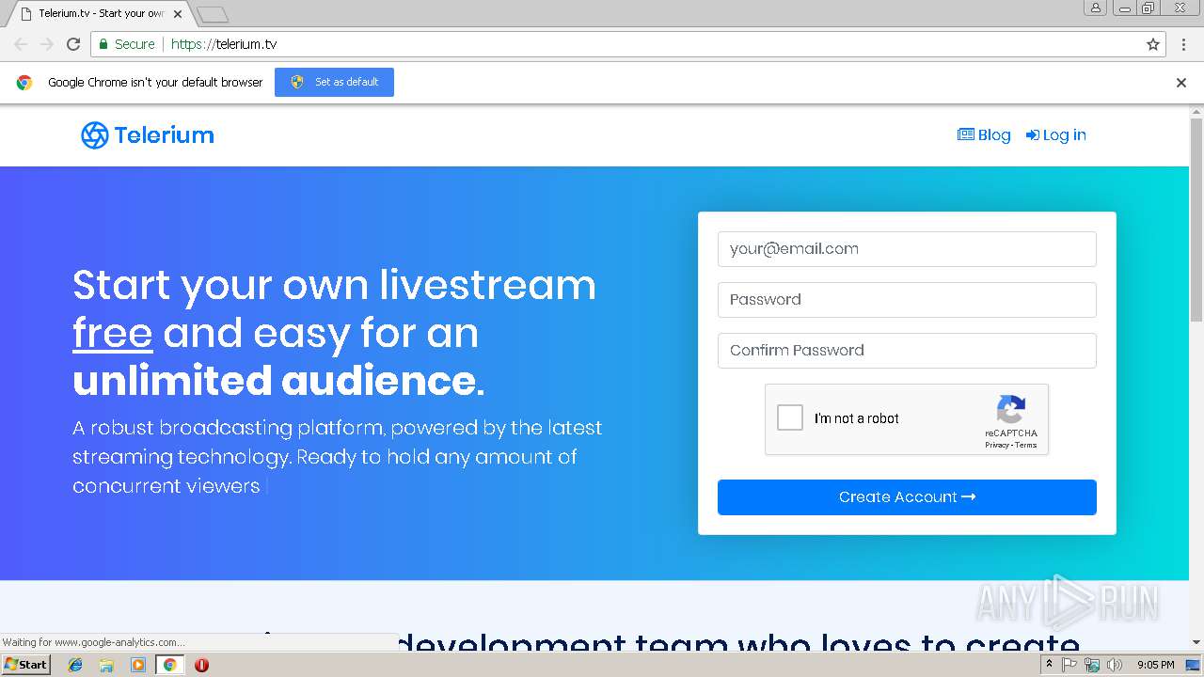Click the Secure padlock icon
This screenshot has height=677, width=1204.
coord(103,44)
